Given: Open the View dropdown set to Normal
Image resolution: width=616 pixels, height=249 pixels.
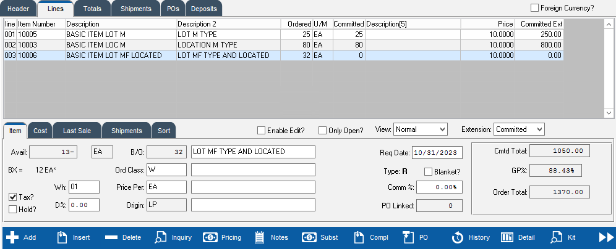Looking at the screenshot, I should coord(420,129).
